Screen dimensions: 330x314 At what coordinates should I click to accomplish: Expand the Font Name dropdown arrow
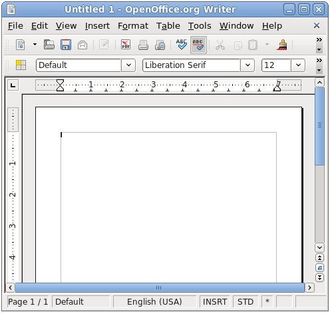(x=247, y=65)
